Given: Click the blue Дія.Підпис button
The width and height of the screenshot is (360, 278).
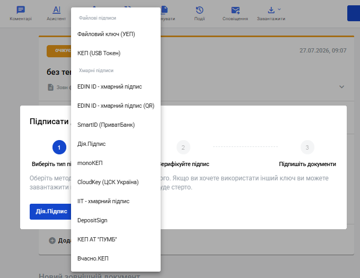Looking at the screenshot, I should (x=50, y=211).
